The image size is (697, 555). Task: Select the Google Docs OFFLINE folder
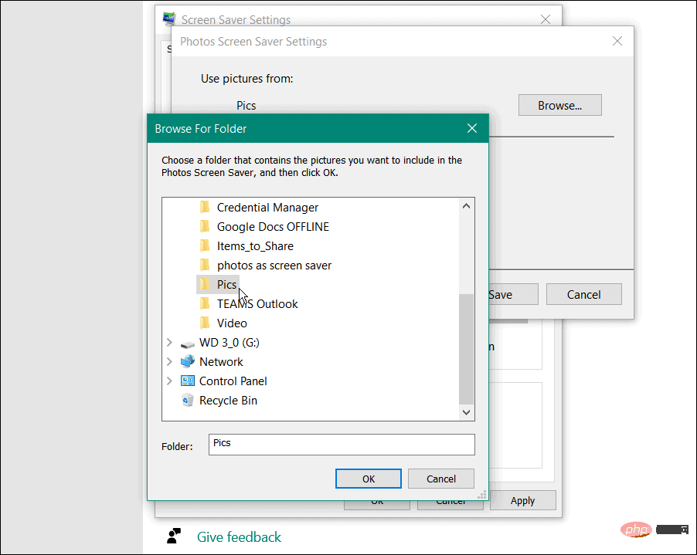[273, 226]
